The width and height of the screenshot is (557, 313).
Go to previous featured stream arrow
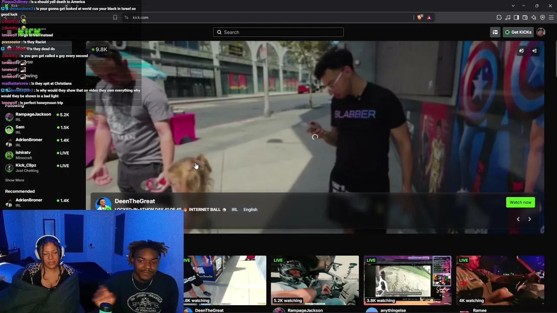pos(518,219)
